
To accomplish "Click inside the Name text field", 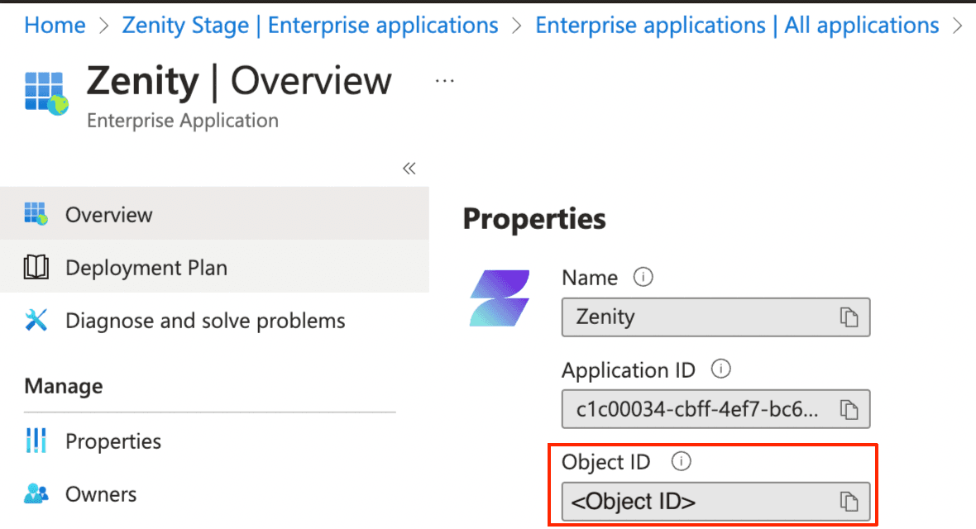I will (x=715, y=317).
